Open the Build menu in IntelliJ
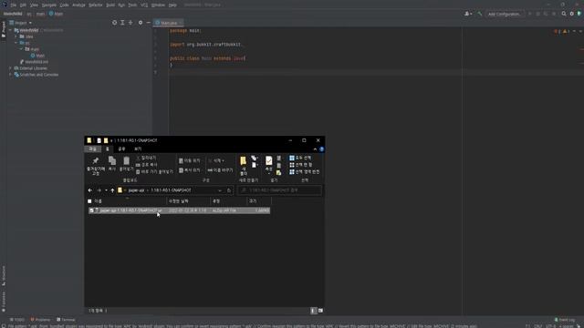This screenshot has height=328, width=584. 110,5
